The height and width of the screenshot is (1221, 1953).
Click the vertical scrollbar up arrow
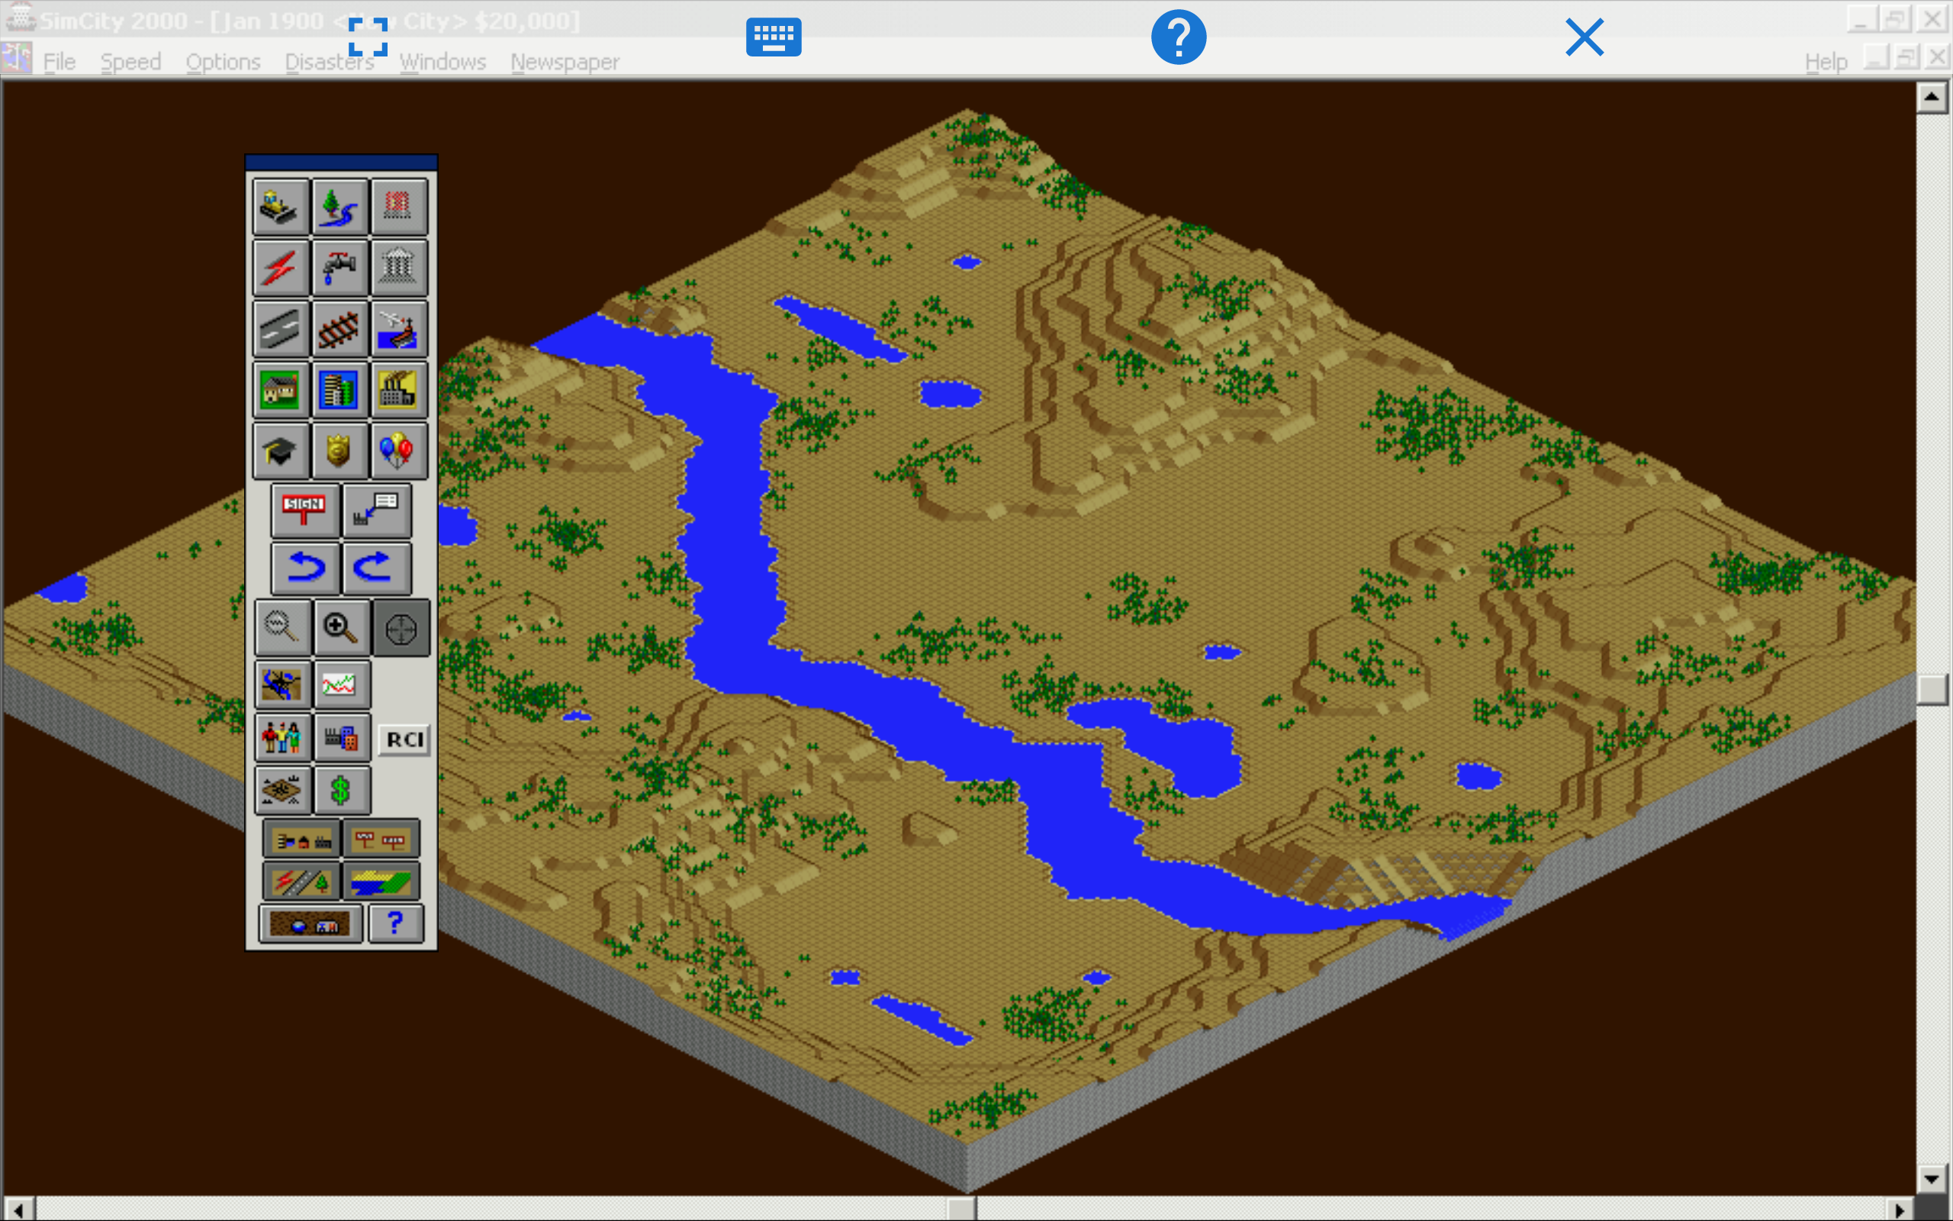[1931, 98]
